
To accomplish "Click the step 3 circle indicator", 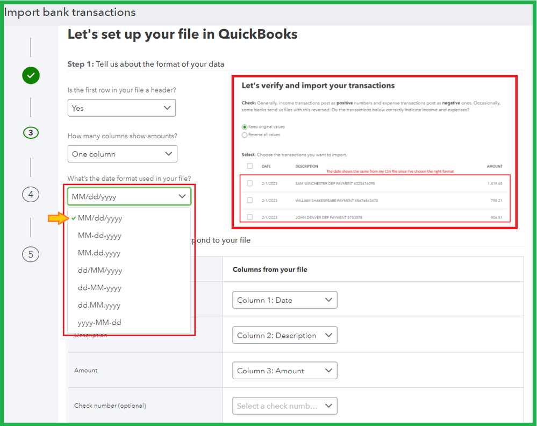I will pyautogui.click(x=31, y=132).
